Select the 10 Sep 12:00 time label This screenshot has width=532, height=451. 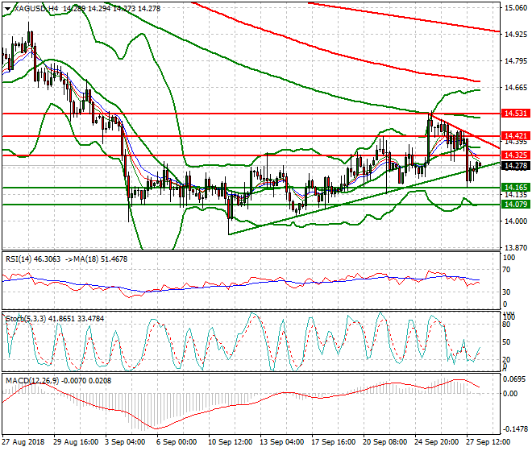tap(231, 442)
